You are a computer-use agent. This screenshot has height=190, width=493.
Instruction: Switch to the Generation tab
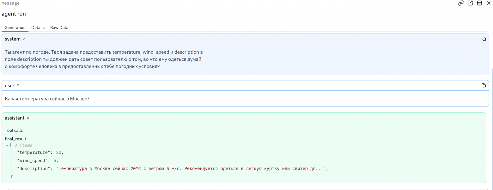click(x=15, y=28)
